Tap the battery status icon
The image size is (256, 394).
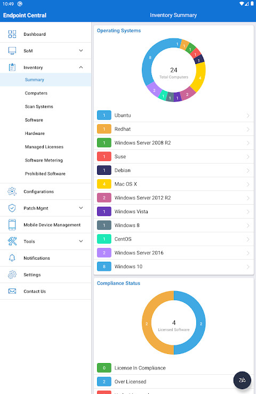click(252, 4)
